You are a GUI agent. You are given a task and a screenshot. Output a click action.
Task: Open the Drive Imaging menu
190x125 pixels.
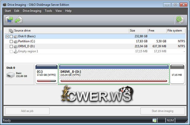click(32, 11)
